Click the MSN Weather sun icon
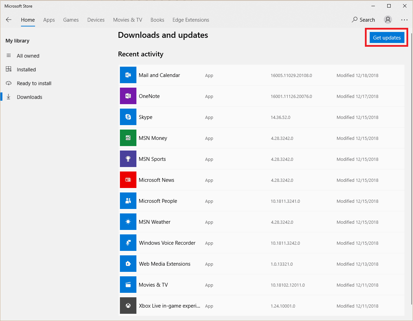 (x=128, y=222)
